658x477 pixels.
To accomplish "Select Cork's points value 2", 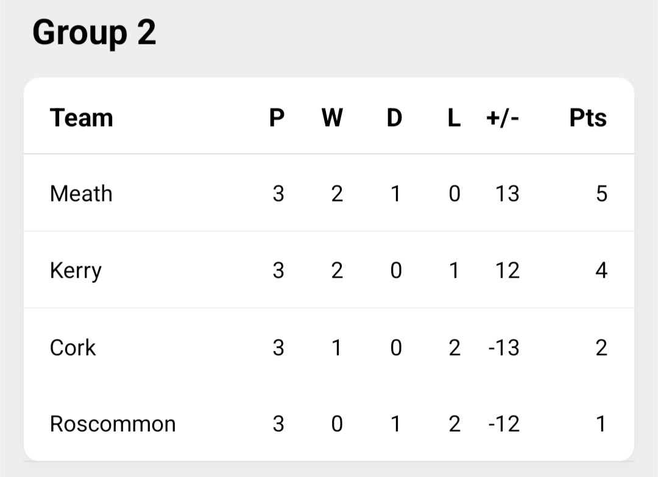I will pos(601,348).
